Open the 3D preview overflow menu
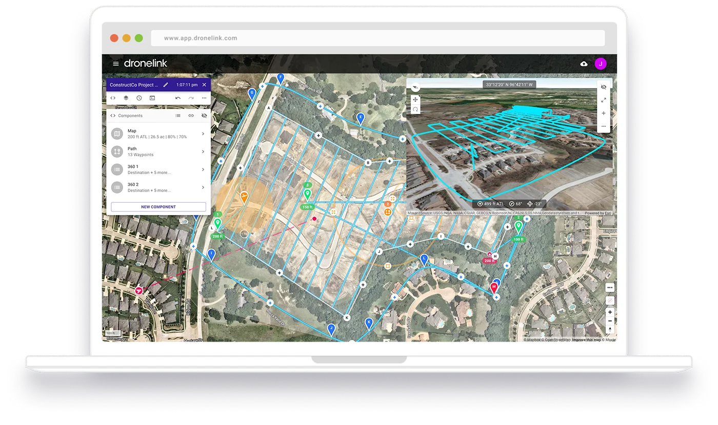The image size is (718, 425). (x=604, y=125)
